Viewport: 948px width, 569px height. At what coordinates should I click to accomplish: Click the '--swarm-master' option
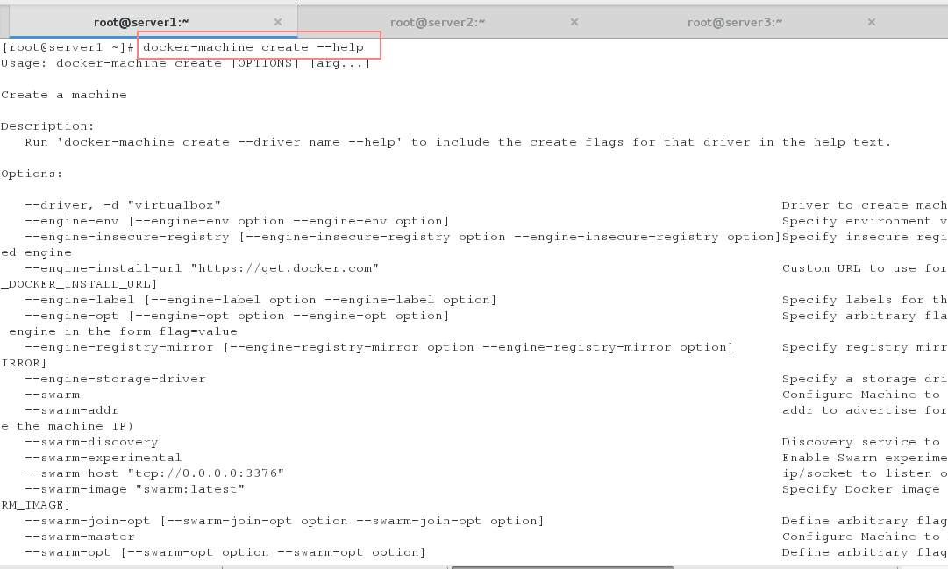pyautogui.click(x=80, y=537)
